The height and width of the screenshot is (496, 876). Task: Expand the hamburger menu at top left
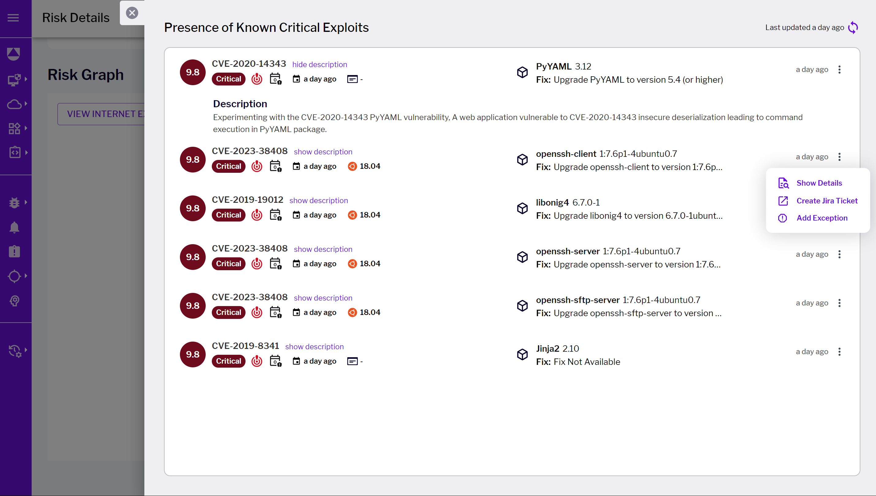pyautogui.click(x=13, y=18)
